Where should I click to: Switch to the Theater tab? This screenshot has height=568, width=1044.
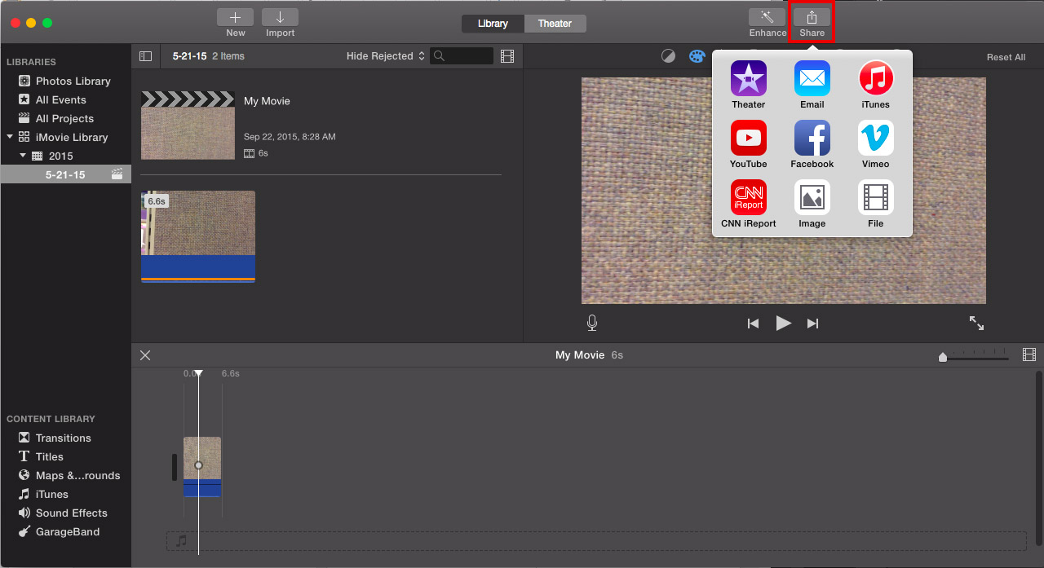point(555,24)
